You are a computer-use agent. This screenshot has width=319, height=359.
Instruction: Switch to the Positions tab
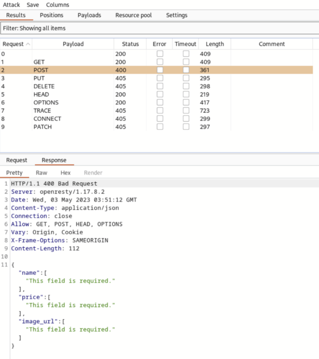(x=51, y=15)
